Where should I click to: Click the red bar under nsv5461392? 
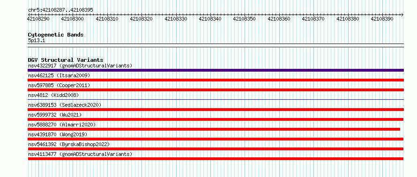tap(216, 149)
